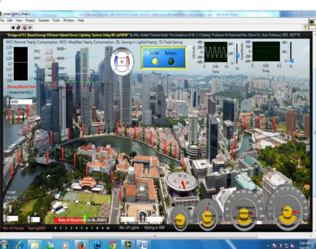
Task: Click the black MoneyBack bar meter
Action: pyautogui.click(x=21, y=64)
